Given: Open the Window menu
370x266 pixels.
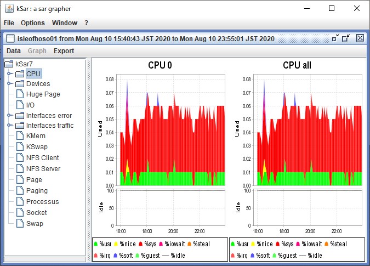Looking at the screenshot, I should [x=65, y=23].
